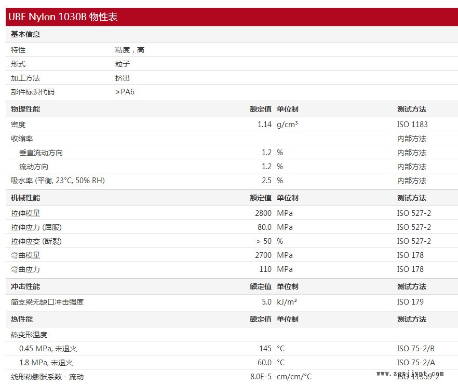Screen dimensions: 458x385
Task: Click ISO 178 in the 弯曲应力 row
Action: [410, 269]
